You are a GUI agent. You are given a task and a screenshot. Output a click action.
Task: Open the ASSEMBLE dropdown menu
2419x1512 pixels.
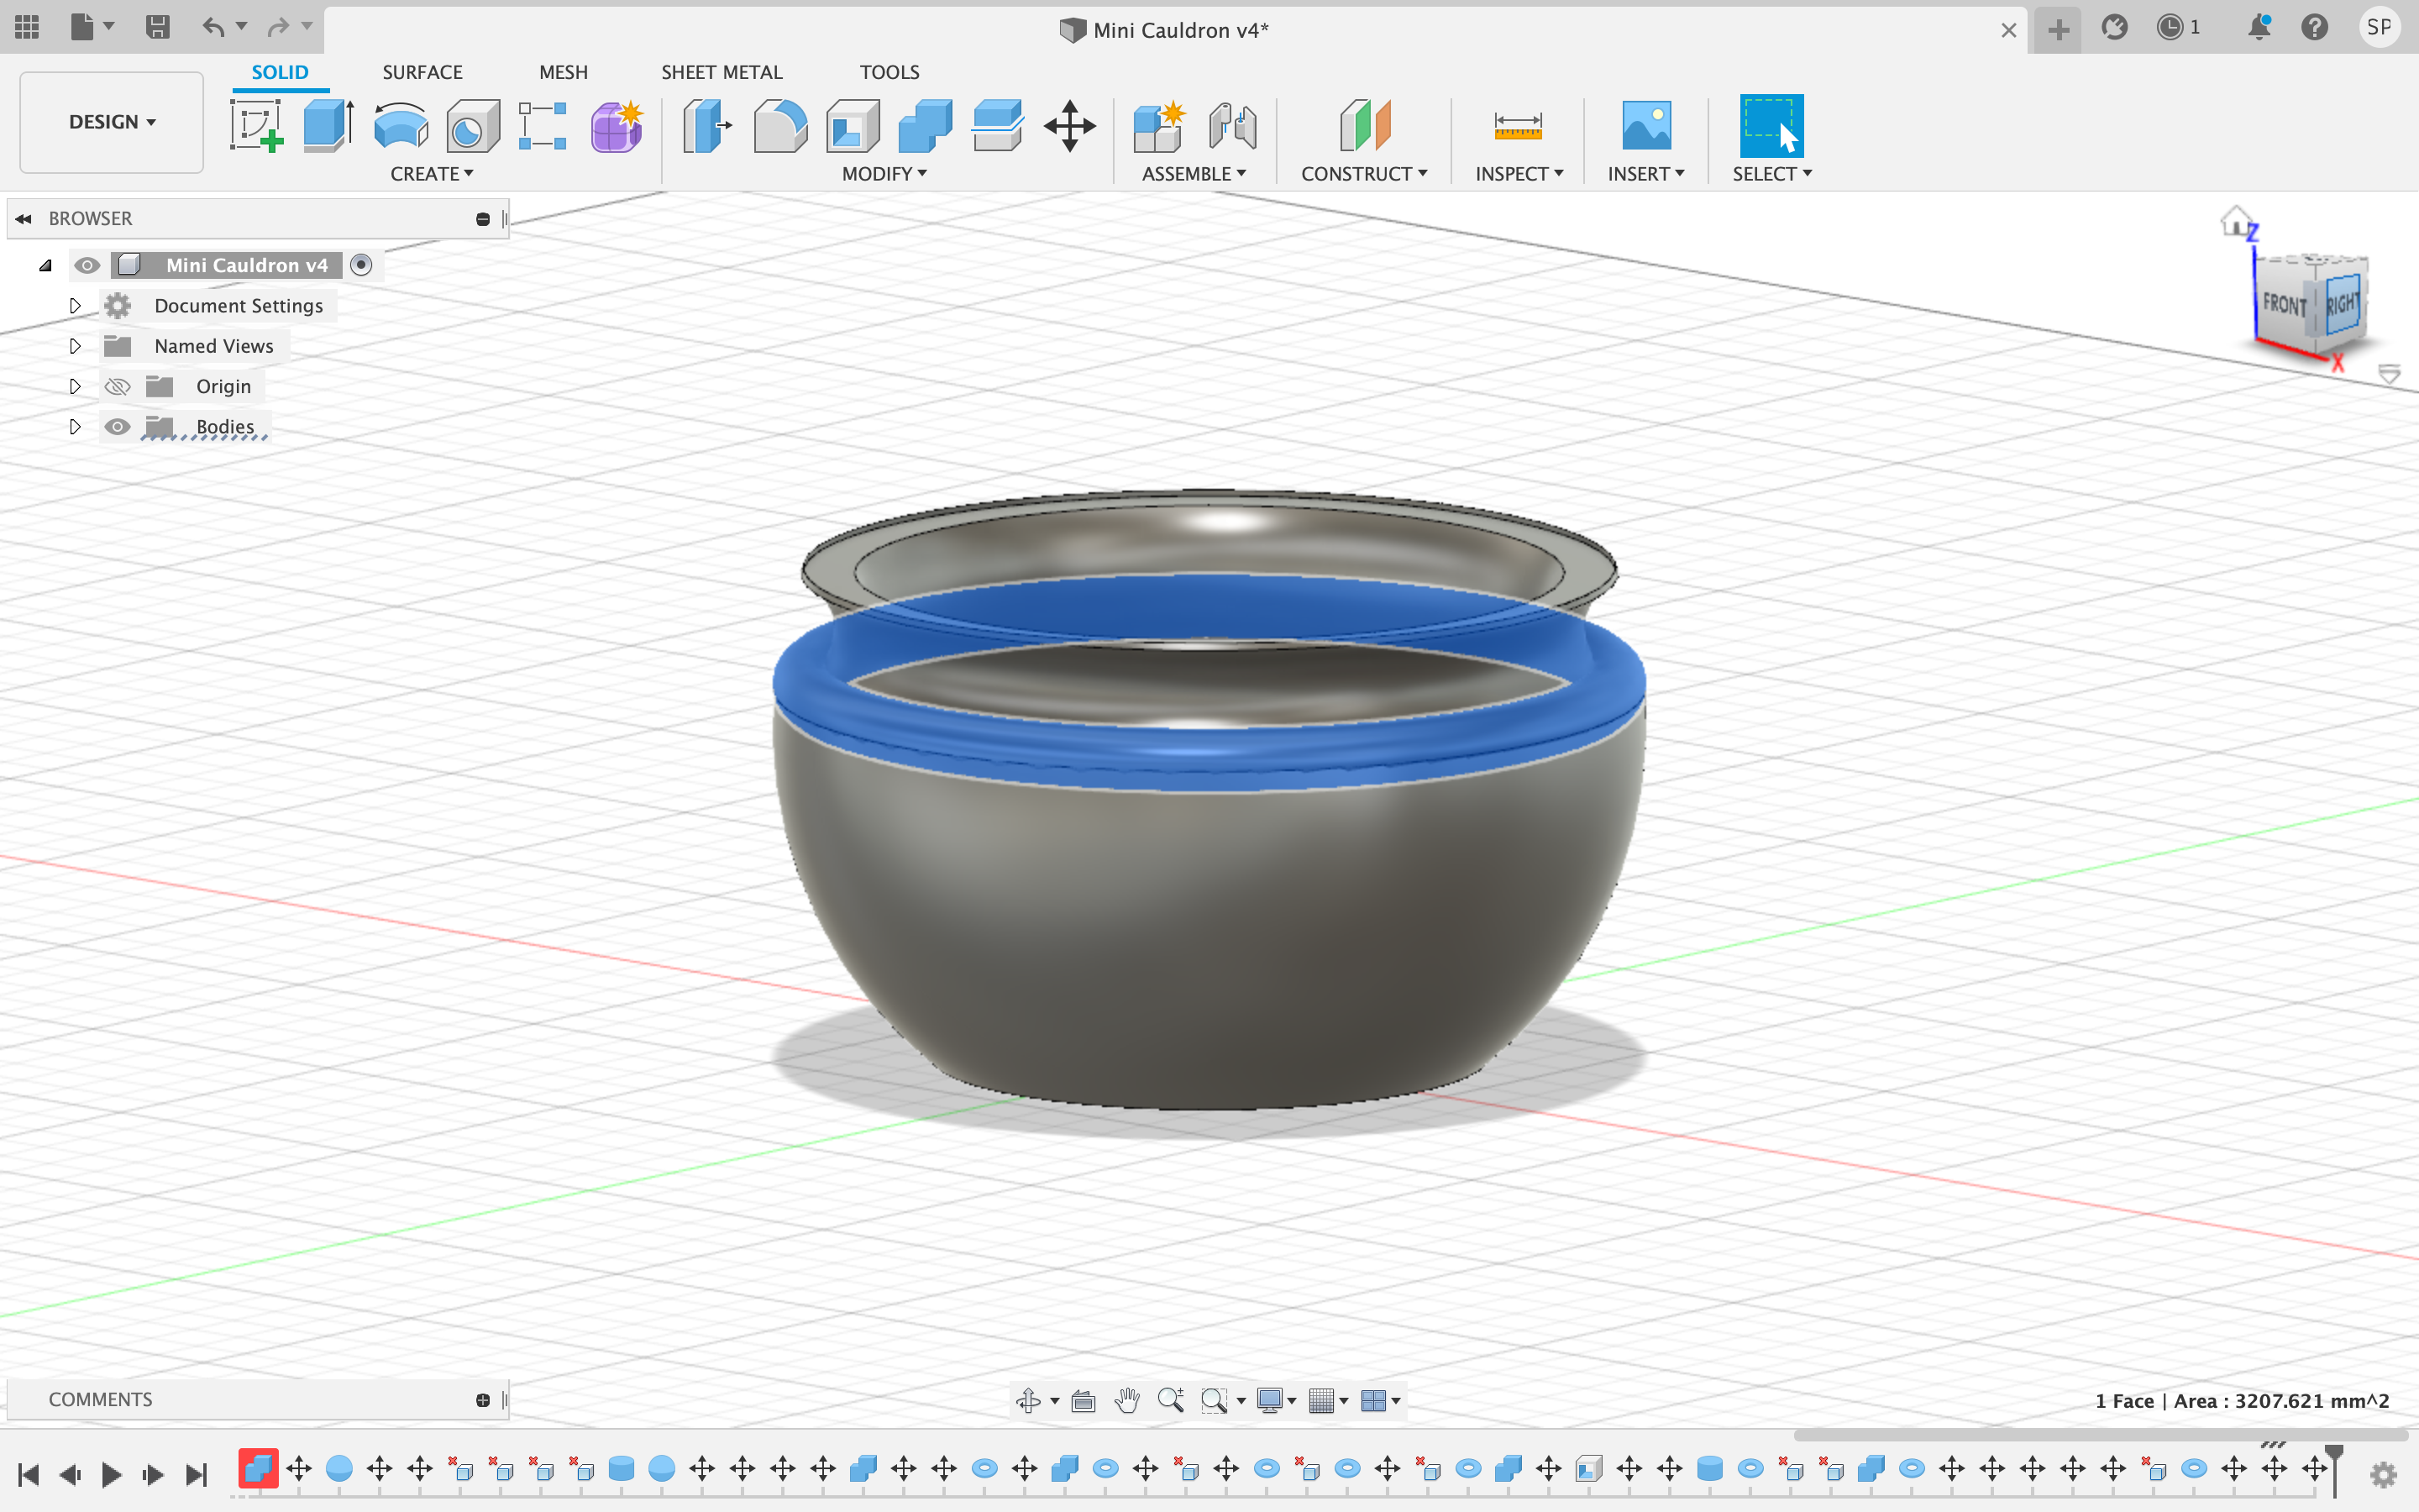pyautogui.click(x=1194, y=173)
